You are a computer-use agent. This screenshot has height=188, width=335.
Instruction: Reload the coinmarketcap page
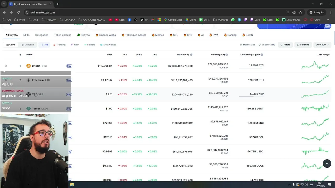(x=19, y=12)
